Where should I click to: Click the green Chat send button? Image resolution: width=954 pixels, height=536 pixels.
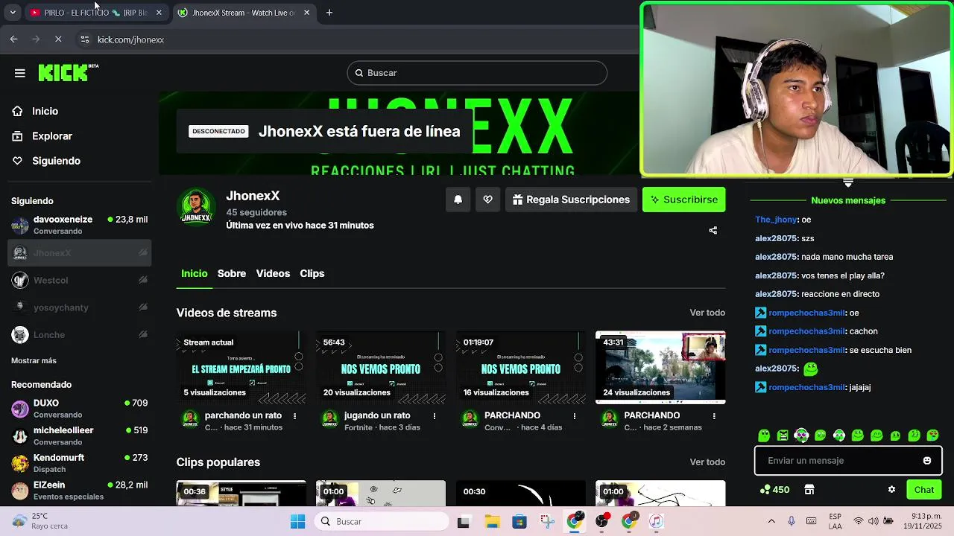(924, 490)
